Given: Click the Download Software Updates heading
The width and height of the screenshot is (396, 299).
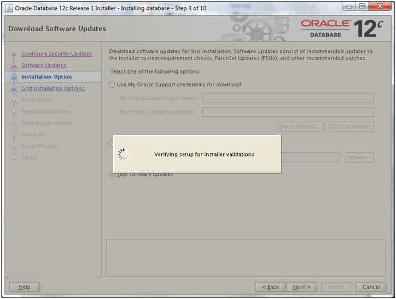Looking at the screenshot, I should tap(57, 29).
